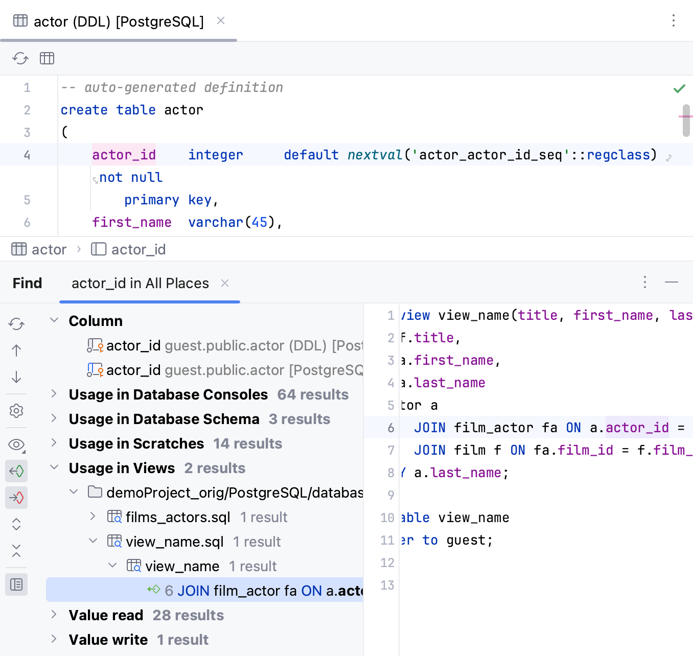Open the find usages settings gear

16,411
